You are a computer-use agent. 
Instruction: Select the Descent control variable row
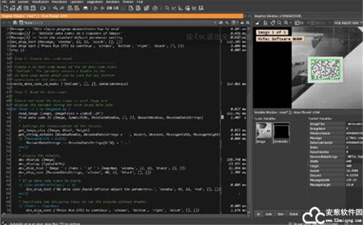(x=336, y=175)
